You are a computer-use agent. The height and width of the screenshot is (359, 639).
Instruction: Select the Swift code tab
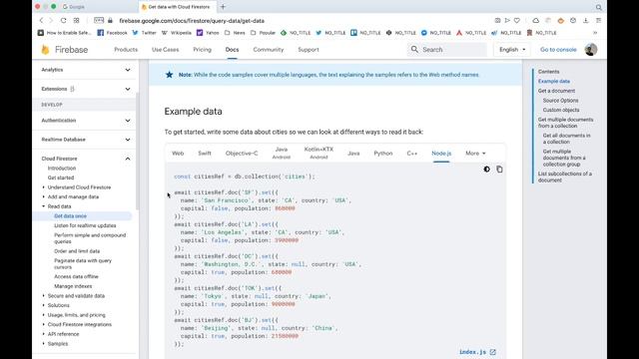click(x=205, y=154)
